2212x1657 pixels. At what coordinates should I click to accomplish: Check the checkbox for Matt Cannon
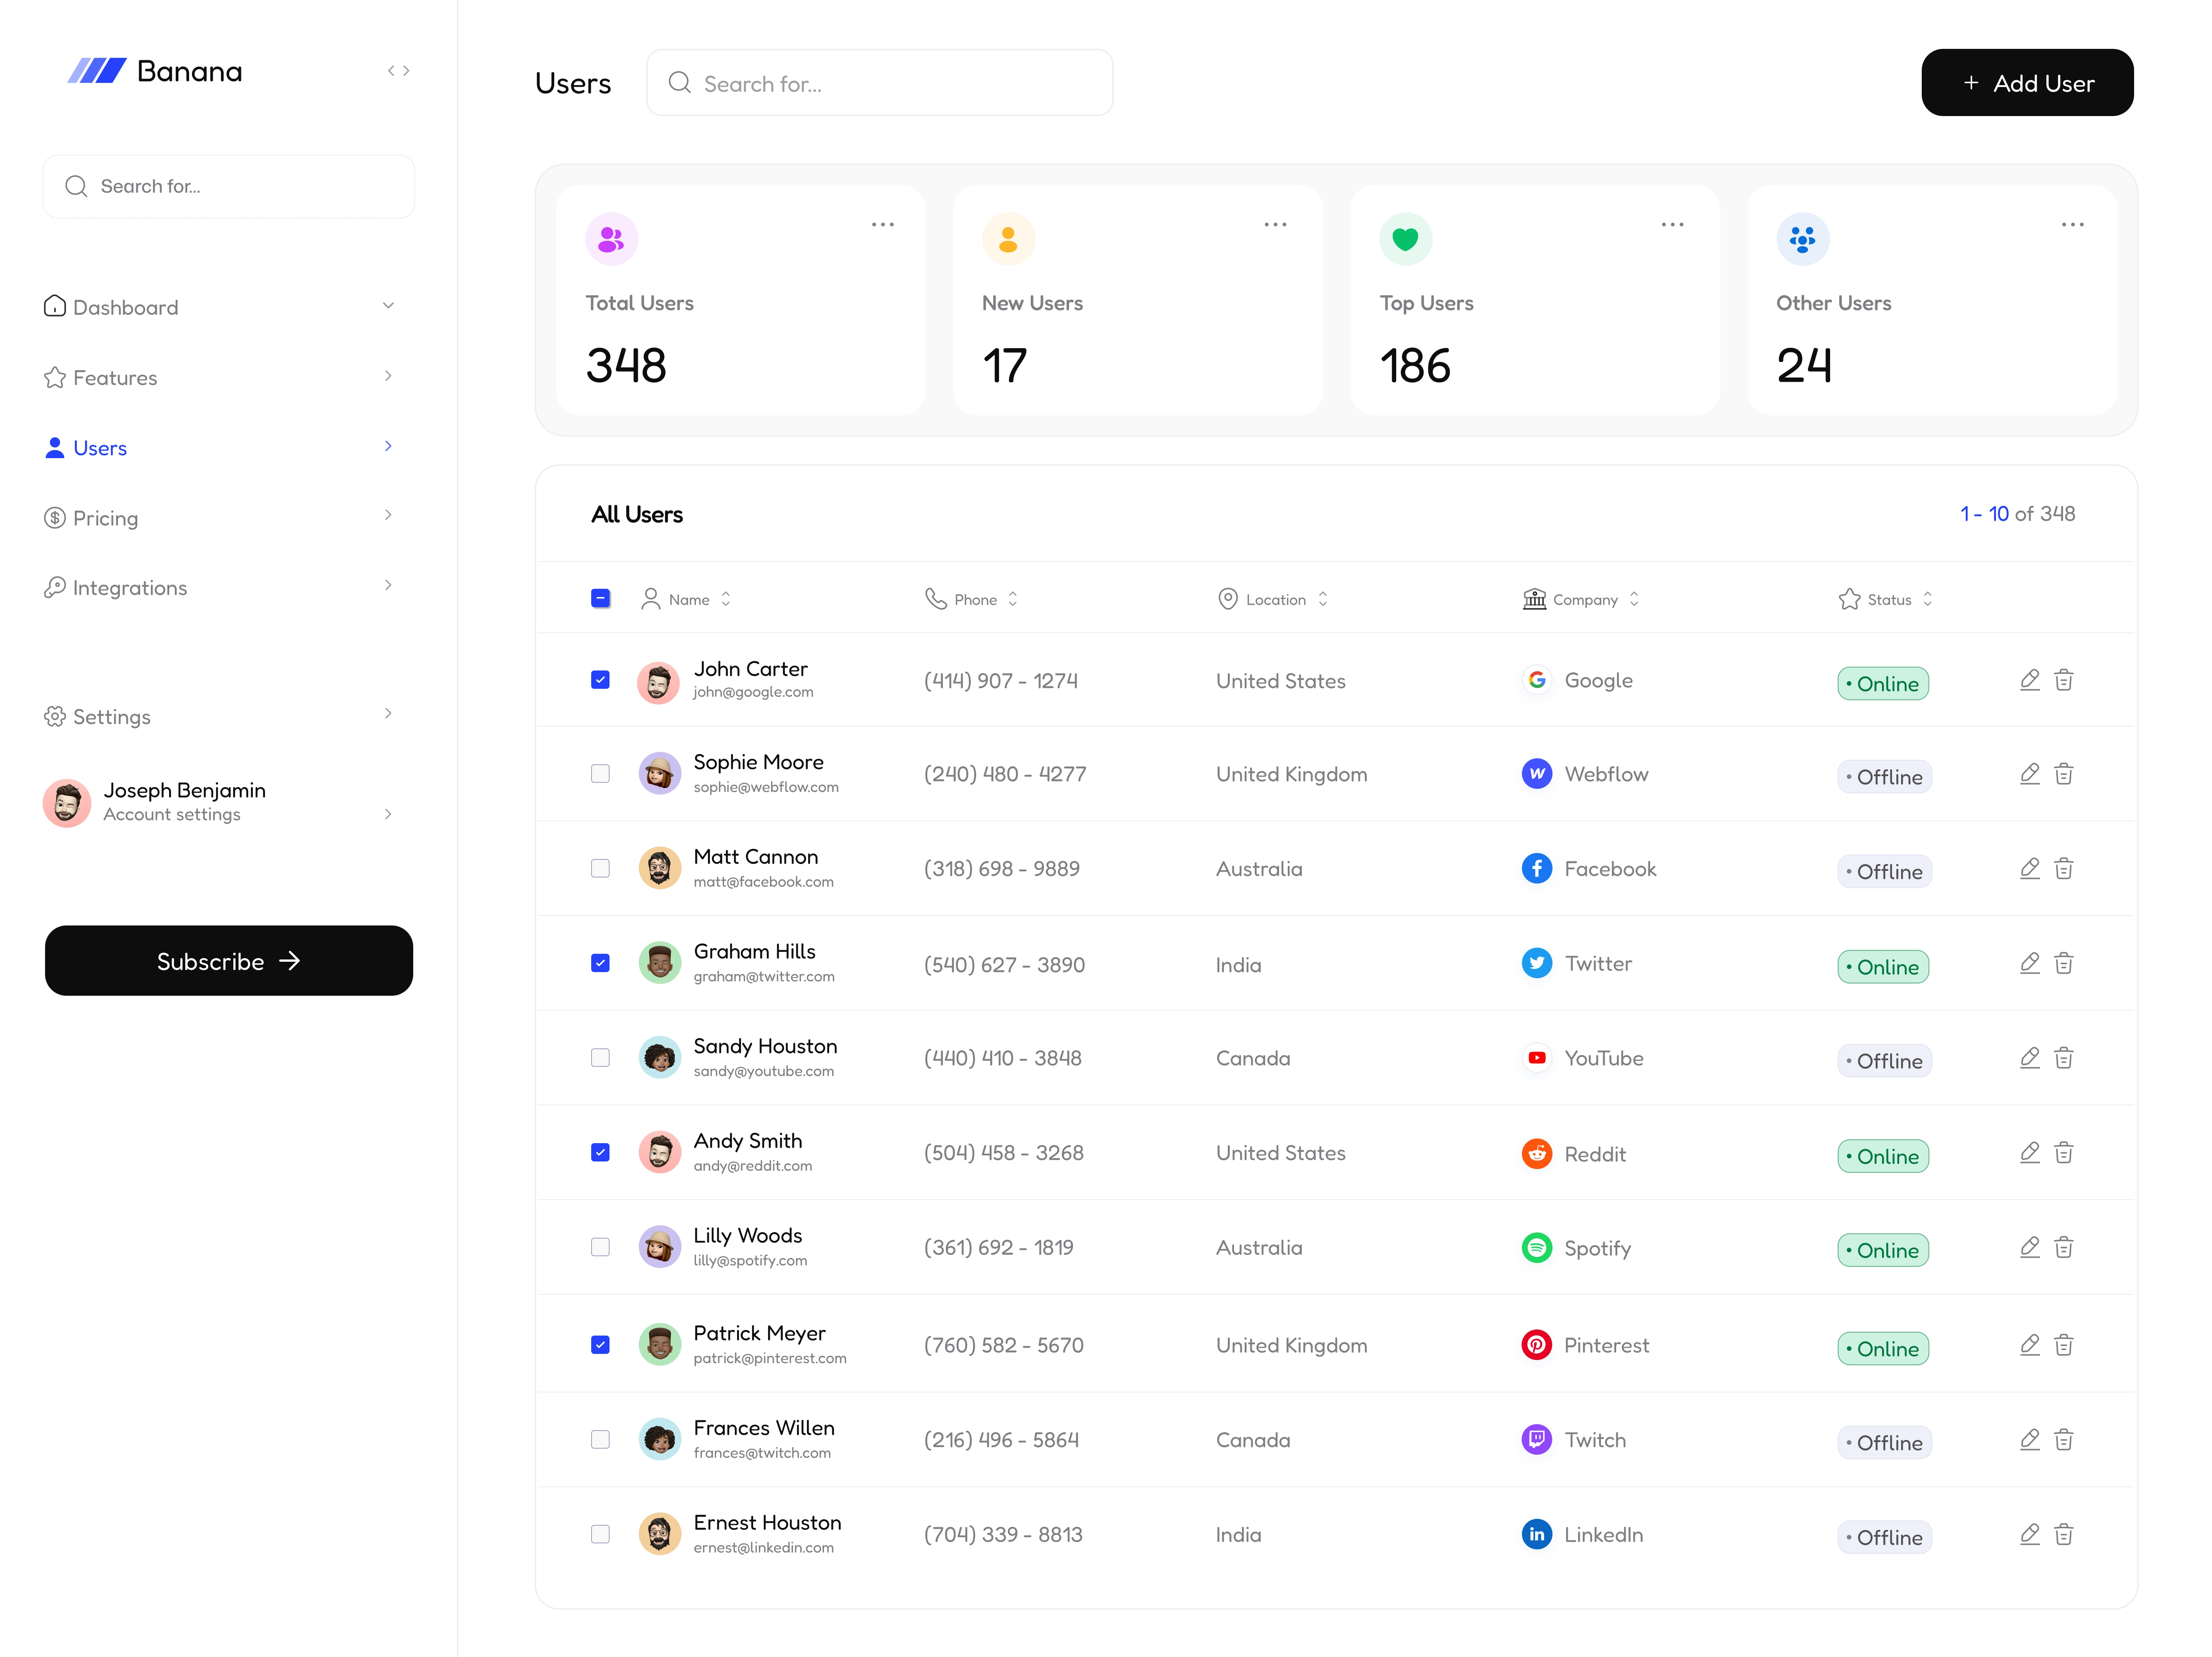pyautogui.click(x=600, y=868)
